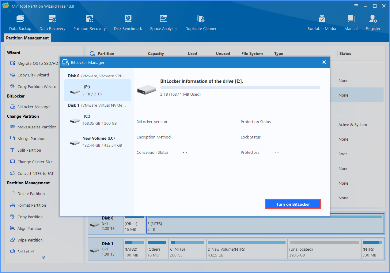This screenshot has height=273, width=390.
Task: Choose Wipe Partition
Action: (27, 240)
